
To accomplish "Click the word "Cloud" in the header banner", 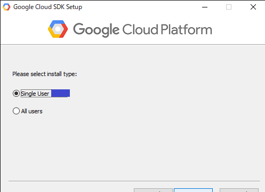I will click(140, 29).
